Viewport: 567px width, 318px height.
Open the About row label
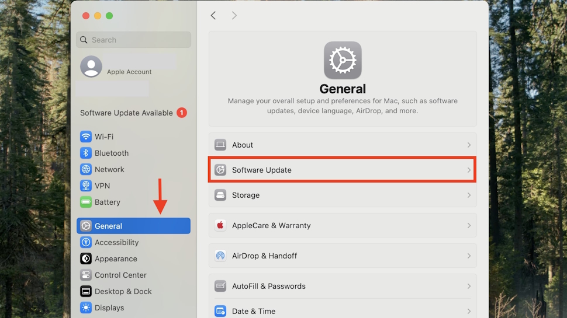(243, 145)
